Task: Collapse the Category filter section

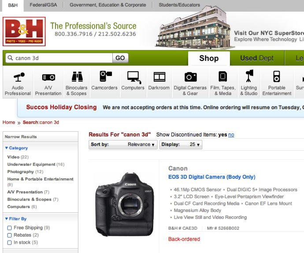Action: [x=16, y=148]
